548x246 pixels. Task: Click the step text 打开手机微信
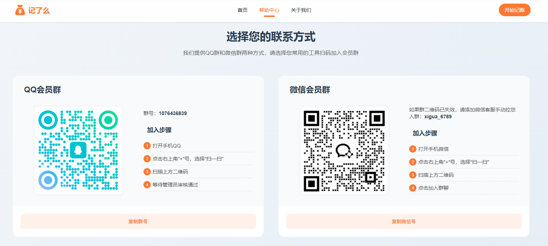tap(433, 149)
